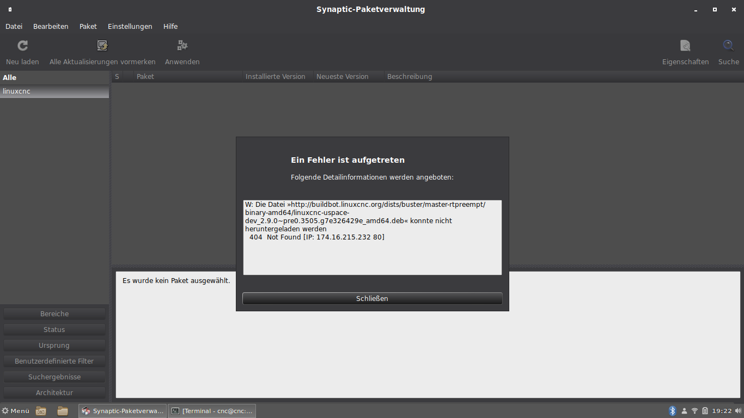Select the Alle entry in sidebar
Image resolution: width=744 pixels, height=418 pixels.
point(54,78)
